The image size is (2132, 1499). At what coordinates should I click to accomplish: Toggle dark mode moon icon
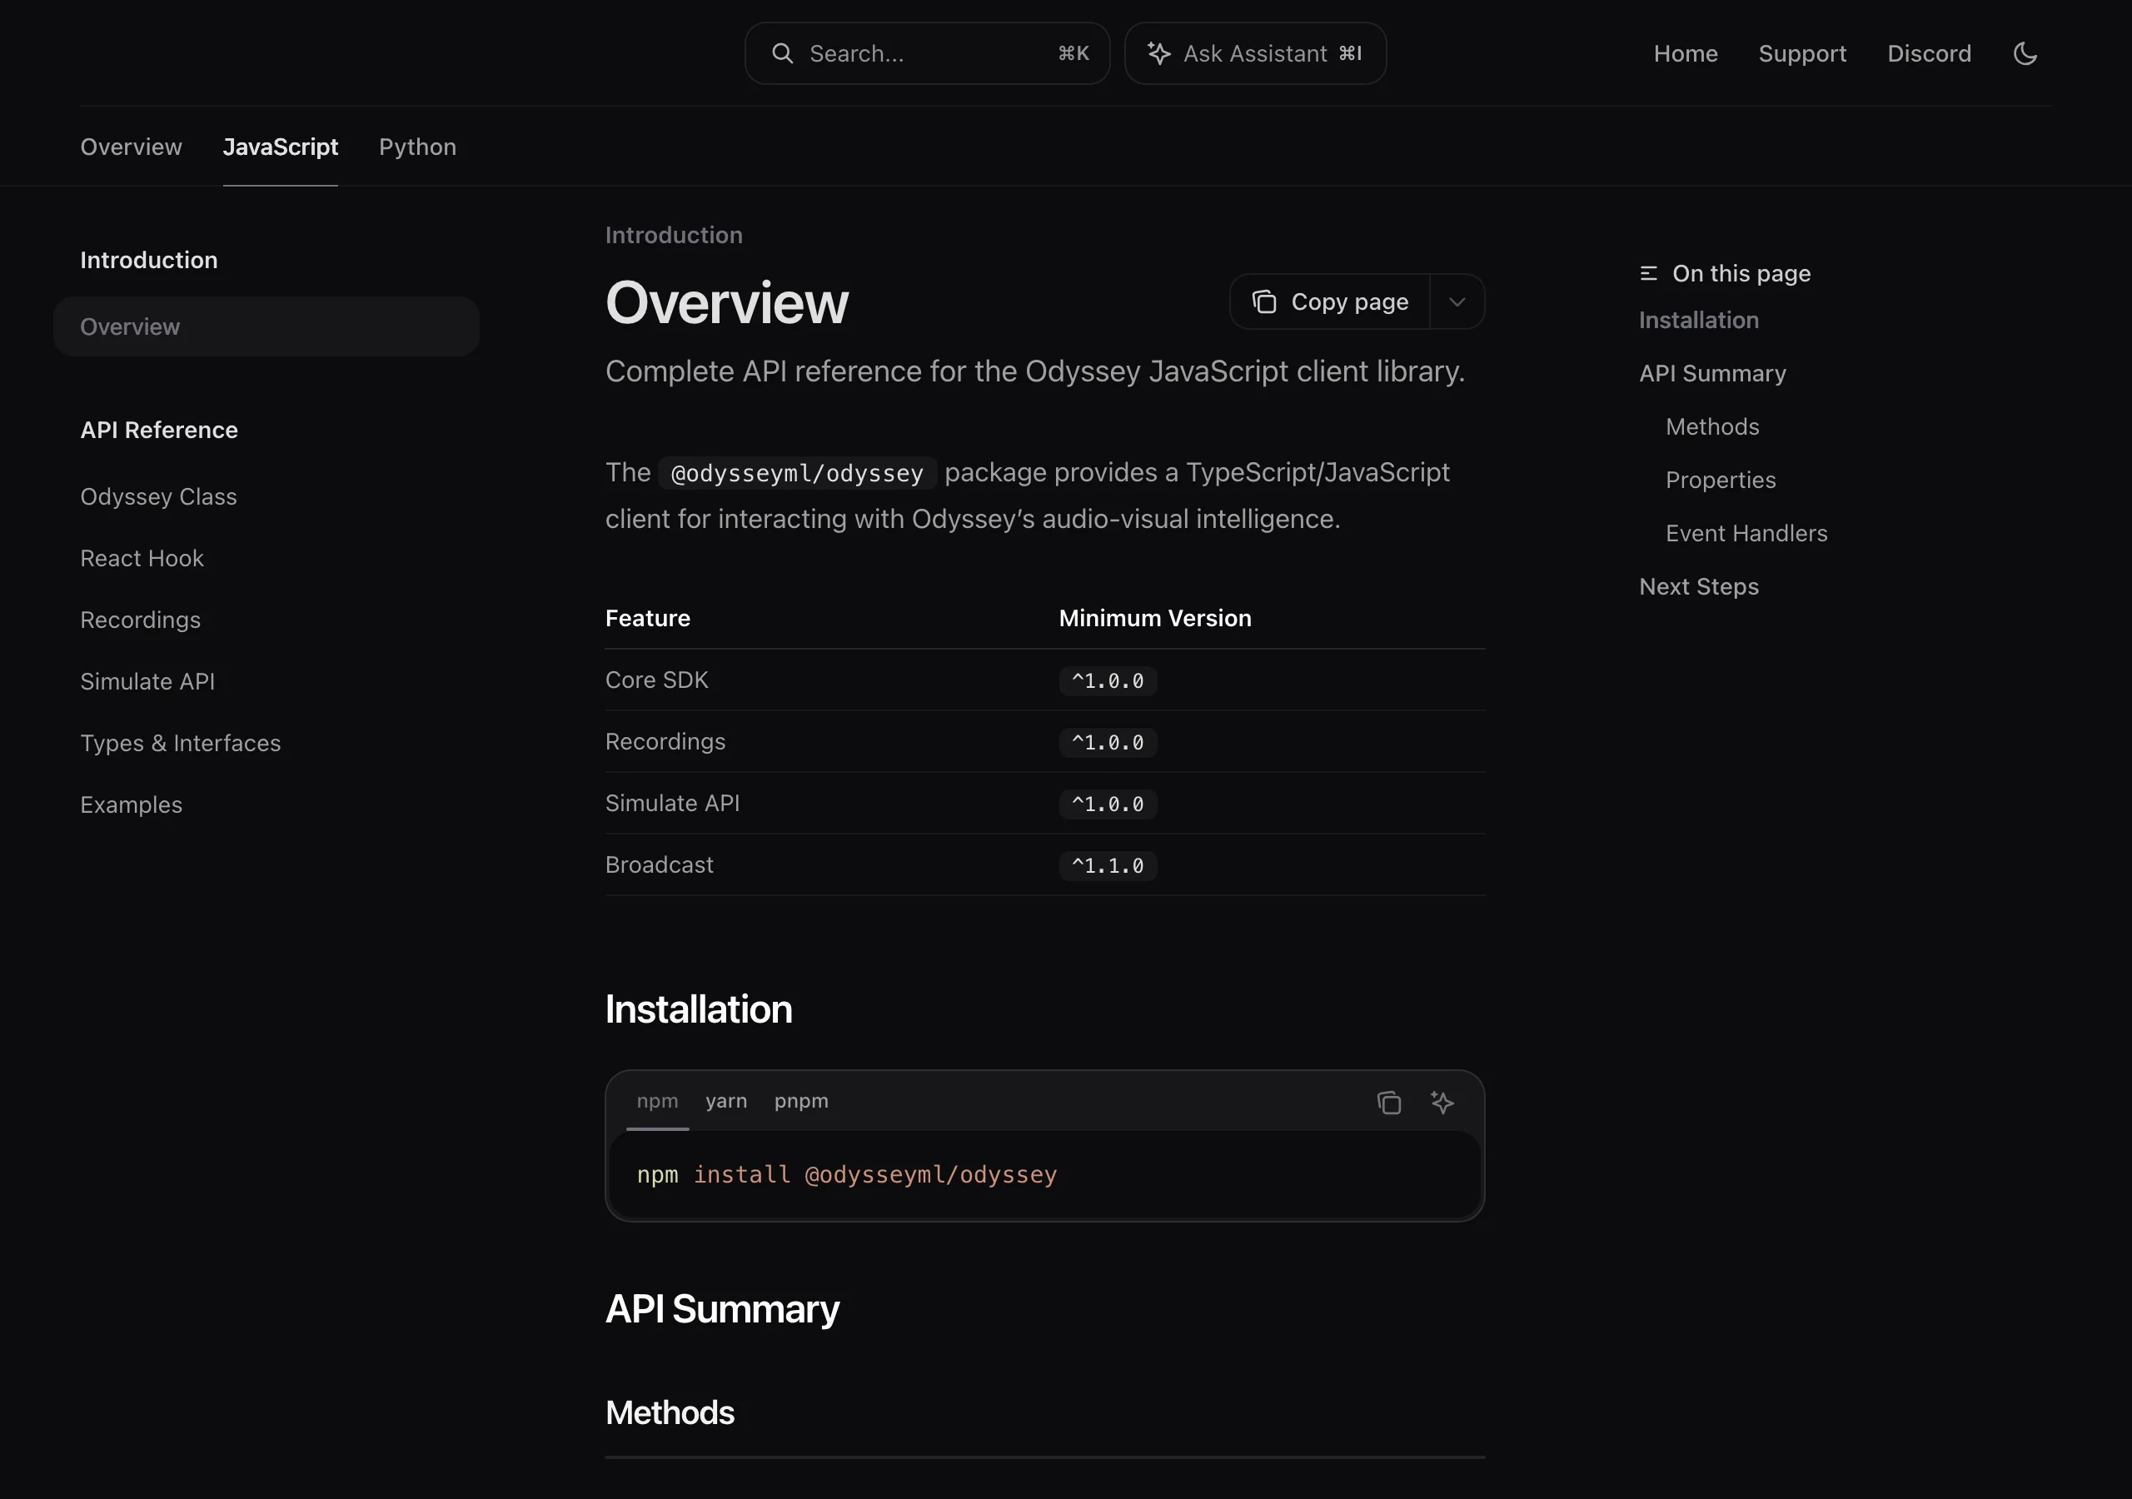point(2025,54)
